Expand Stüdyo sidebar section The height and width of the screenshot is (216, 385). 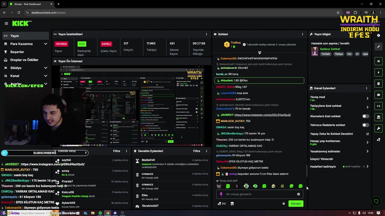click(45, 68)
